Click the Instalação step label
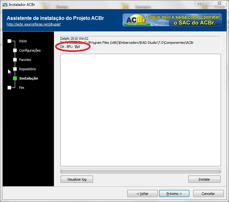The width and height of the screenshot is (229, 202). coord(29,78)
